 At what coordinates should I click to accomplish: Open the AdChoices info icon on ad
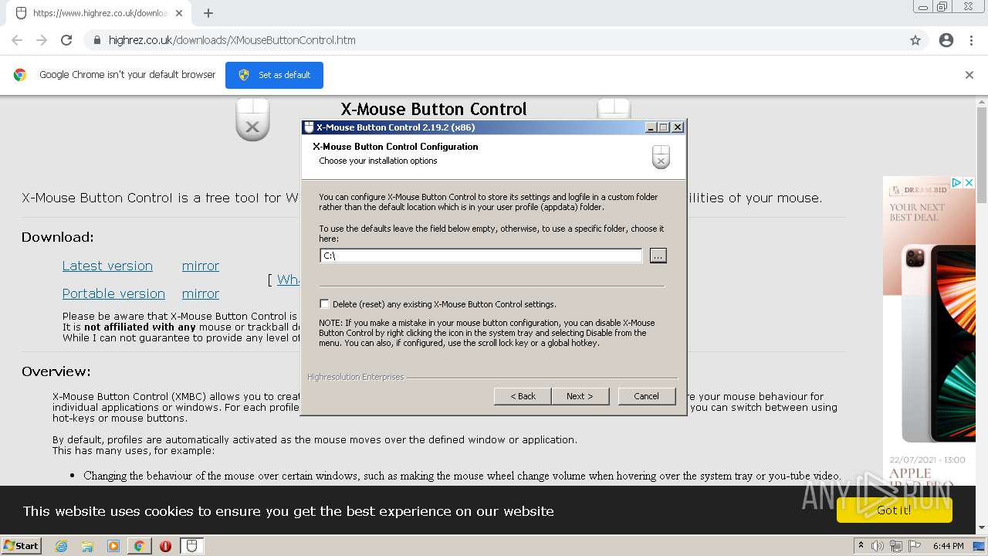[956, 183]
